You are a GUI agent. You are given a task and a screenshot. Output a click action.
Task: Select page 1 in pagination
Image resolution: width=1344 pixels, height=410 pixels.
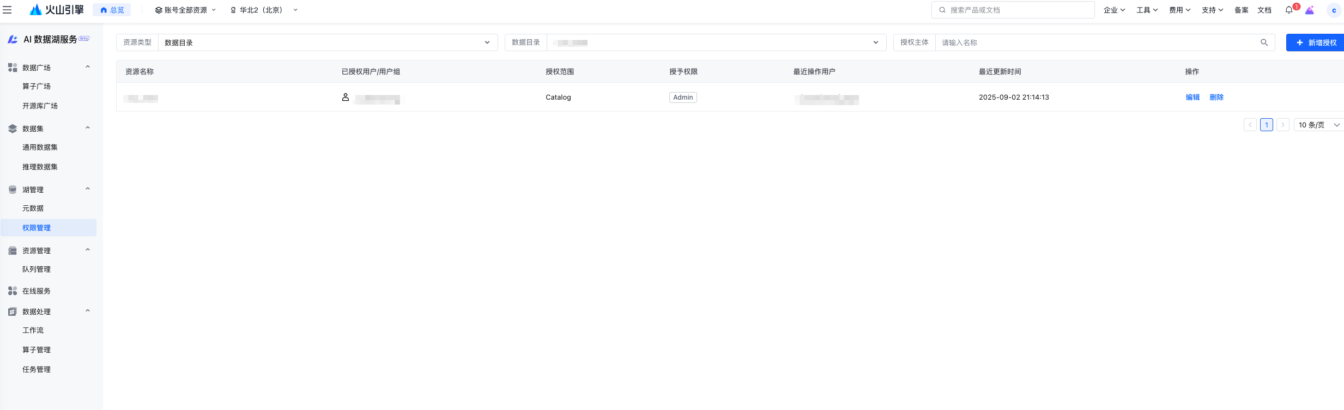pyautogui.click(x=1267, y=125)
